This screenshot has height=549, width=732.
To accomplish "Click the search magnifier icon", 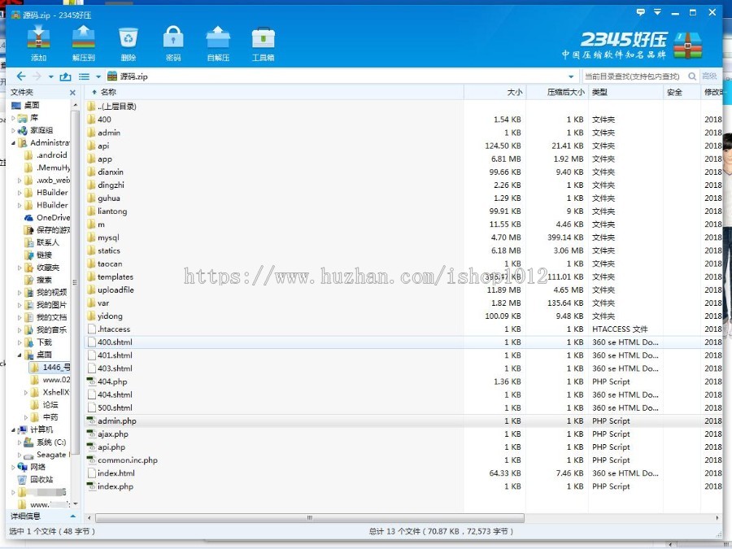I will (692, 76).
